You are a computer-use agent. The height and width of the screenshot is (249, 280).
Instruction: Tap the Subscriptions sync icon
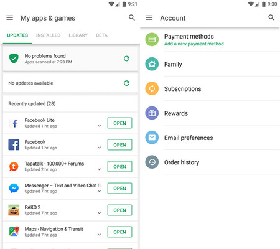152,88
